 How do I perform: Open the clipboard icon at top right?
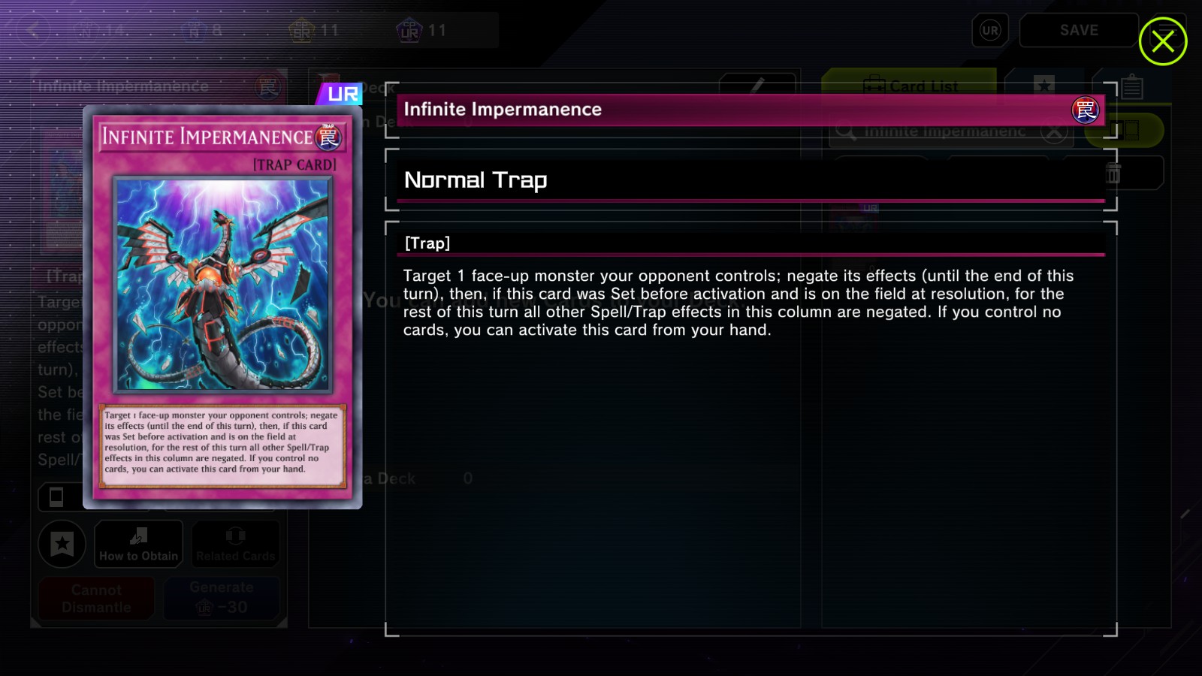(1132, 87)
